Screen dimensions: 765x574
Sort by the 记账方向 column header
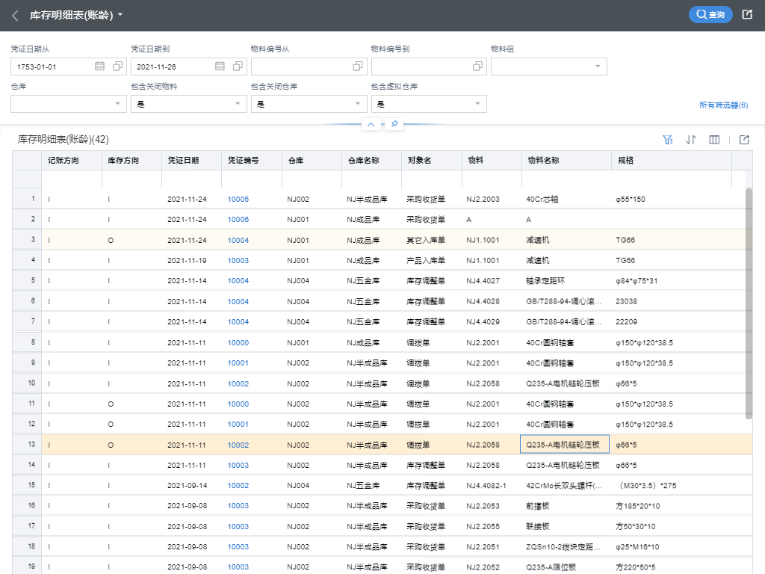(x=72, y=160)
